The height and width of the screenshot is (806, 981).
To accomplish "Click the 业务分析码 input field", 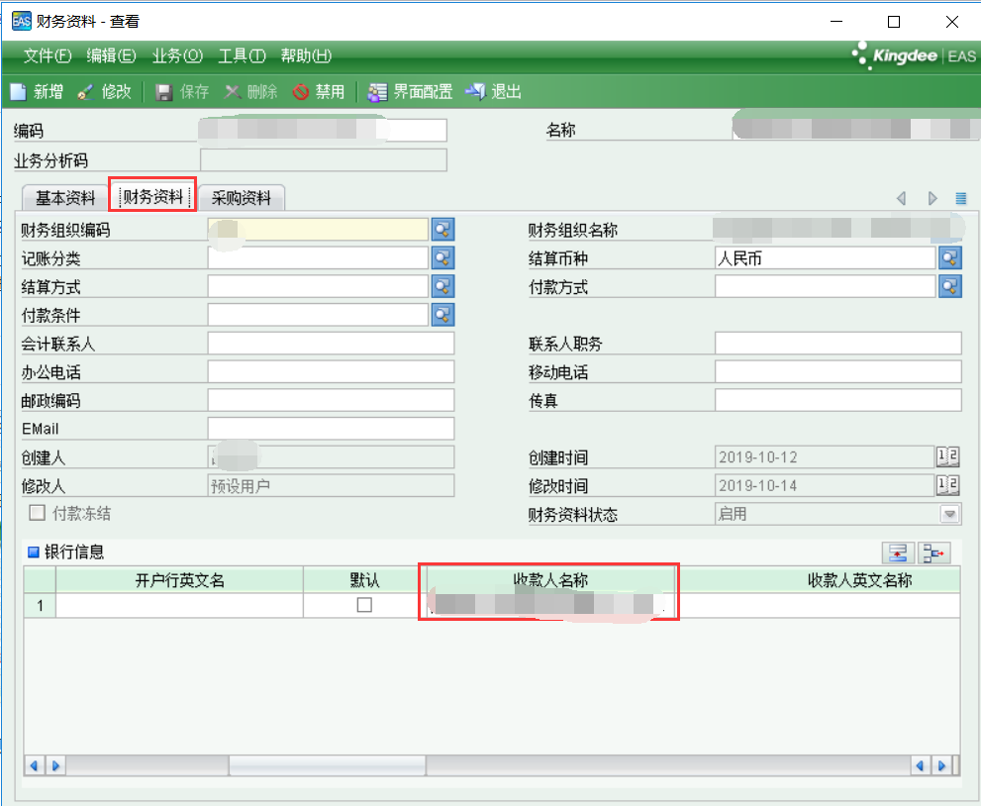I will pyautogui.click(x=324, y=160).
